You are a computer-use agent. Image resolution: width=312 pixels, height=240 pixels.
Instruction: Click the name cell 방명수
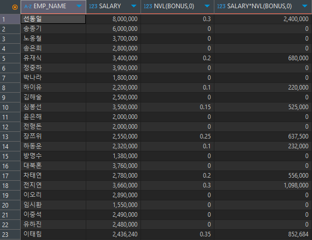click(53, 156)
